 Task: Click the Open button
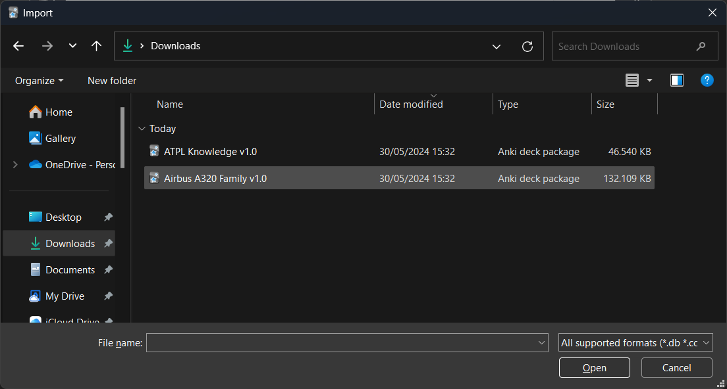point(595,368)
